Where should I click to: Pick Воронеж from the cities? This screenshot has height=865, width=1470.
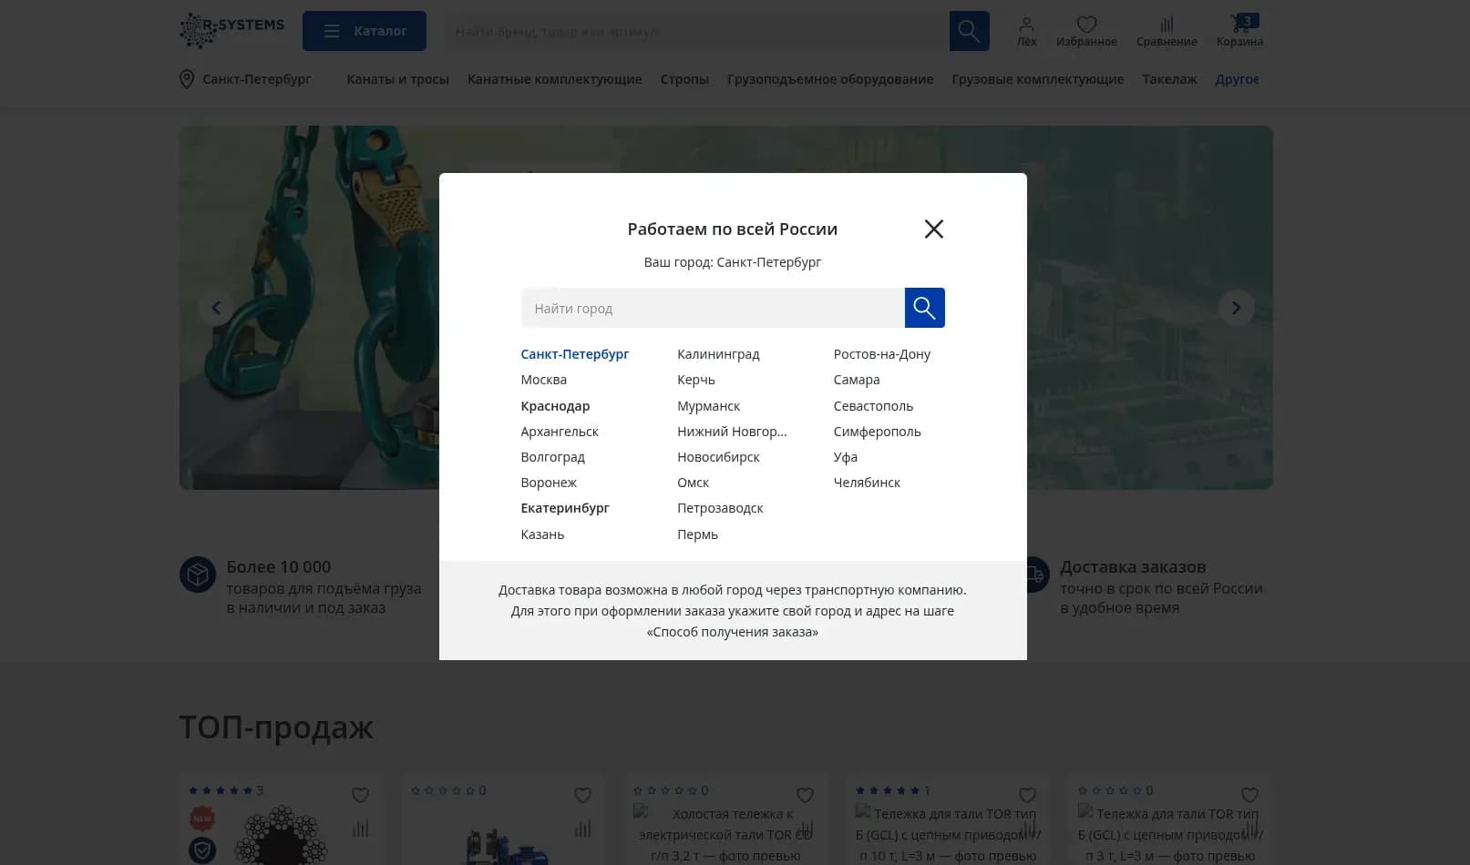[x=549, y=483]
